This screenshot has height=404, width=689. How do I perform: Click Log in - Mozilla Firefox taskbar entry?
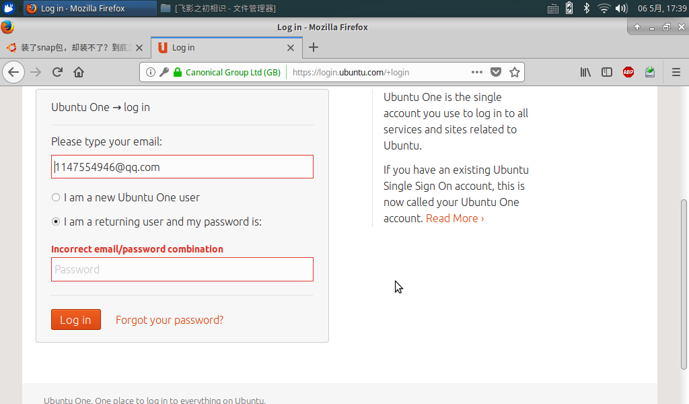90,8
